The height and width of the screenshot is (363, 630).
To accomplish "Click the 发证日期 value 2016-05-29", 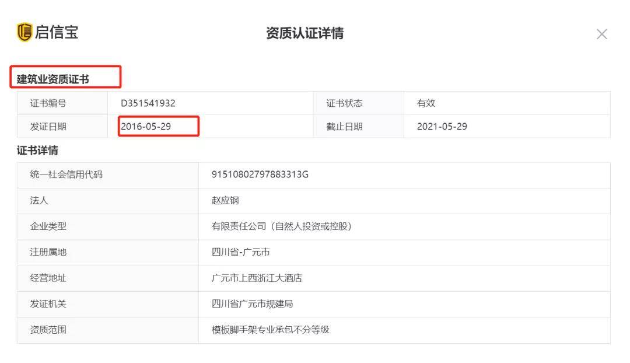I will click(146, 126).
